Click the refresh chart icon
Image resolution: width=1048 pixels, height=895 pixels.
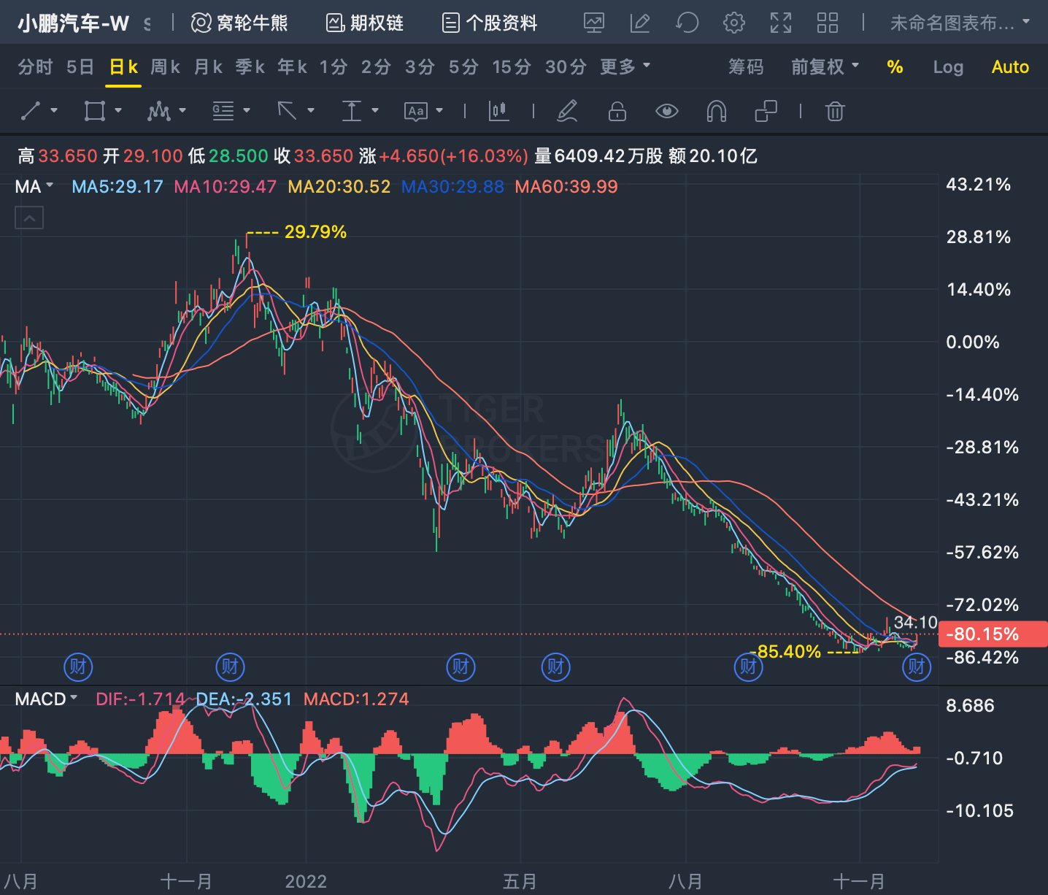click(x=687, y=23)
